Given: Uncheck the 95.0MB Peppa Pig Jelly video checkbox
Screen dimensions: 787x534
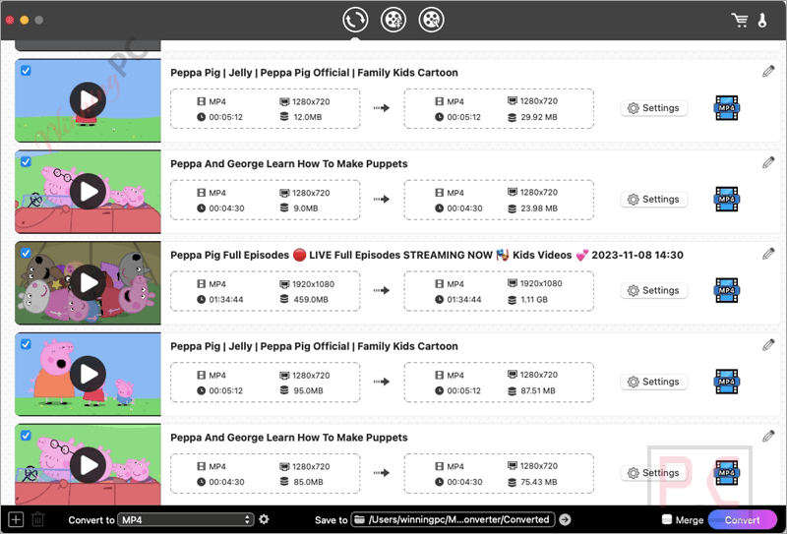Looking at the screenshot, I should point(26,344).
